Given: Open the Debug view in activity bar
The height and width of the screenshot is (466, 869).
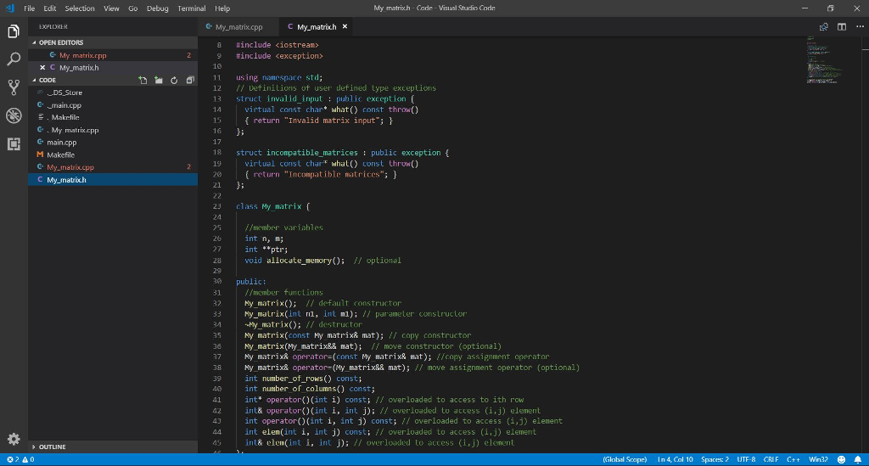Looking at the screenshot, I should 14,115.
